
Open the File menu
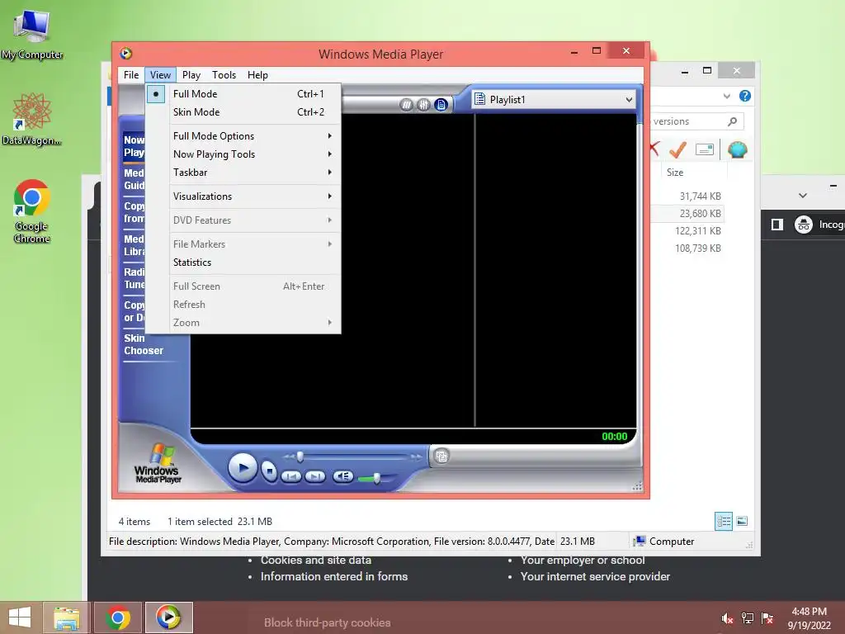pos(131,75)
